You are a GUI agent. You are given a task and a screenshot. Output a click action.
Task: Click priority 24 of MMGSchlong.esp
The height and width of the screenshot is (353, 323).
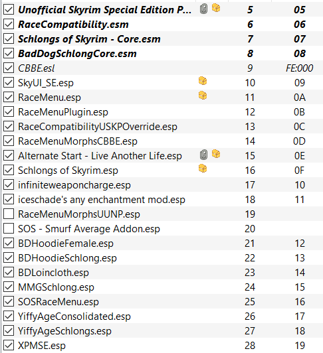tap(250, 287)
